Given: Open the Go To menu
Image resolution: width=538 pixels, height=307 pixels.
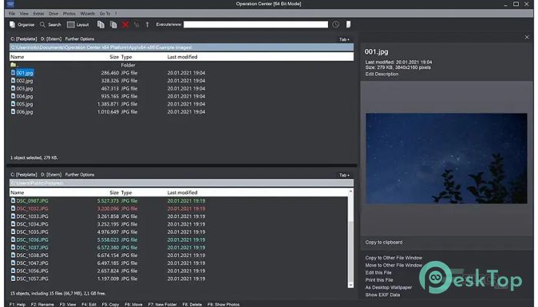Looking at the screenshot, I should coord(105,14).
